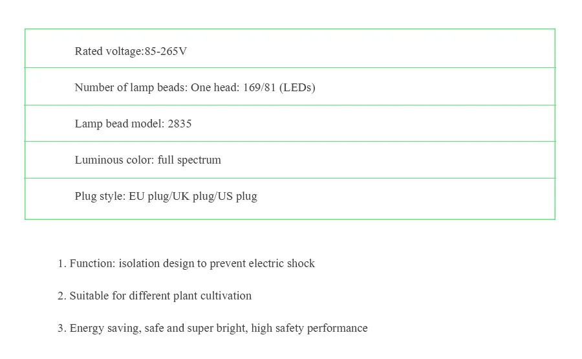Click the words full spectrum
The height and width of the screenshot is (359, 582).
tap(189, 160)
